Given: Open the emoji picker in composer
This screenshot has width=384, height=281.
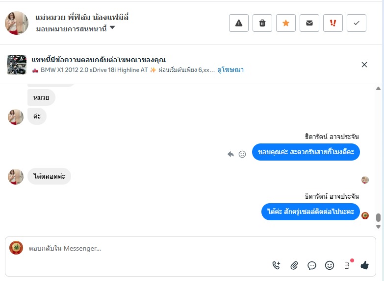Looking at the screenshot, I should click(330, 265).
